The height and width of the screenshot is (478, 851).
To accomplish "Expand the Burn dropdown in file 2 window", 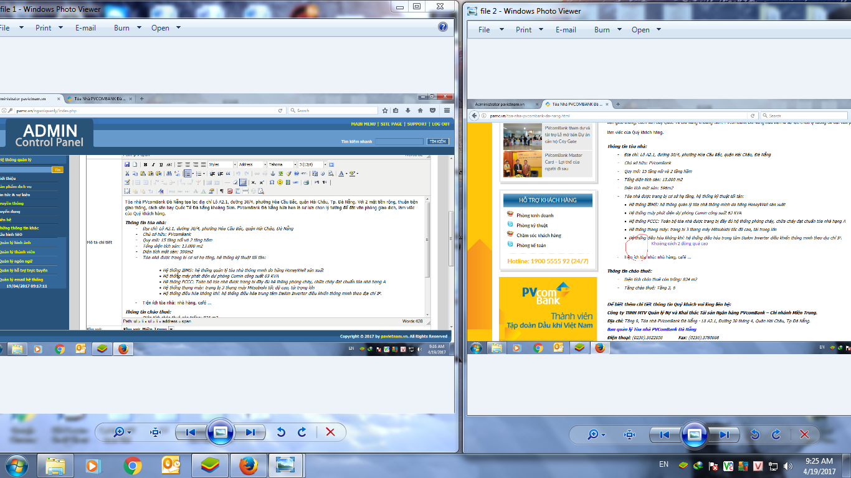I will 607,29.
